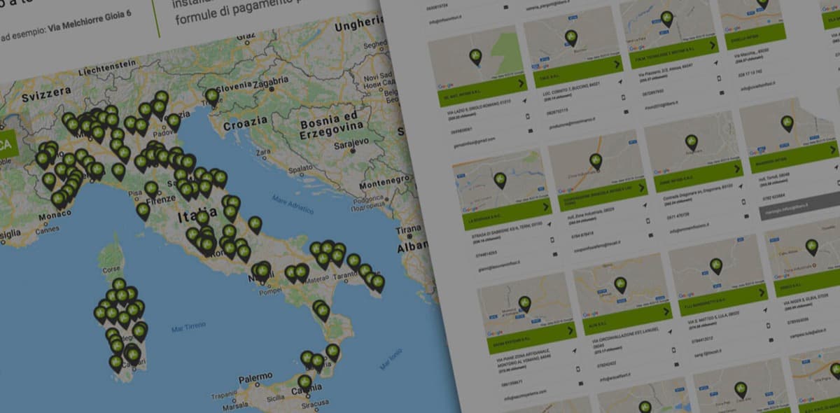Select map pin near the Slovenia border
Screen dimensions: 840x413
(x=211, y=97)
